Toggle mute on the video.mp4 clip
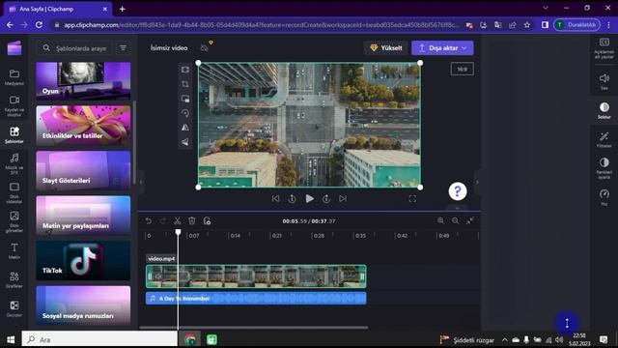Screen dimensions: 618x348 [158, 276]
